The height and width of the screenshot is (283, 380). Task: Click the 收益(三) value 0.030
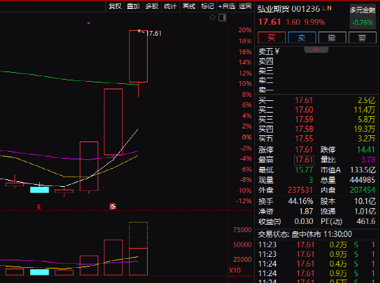[304, 221]
